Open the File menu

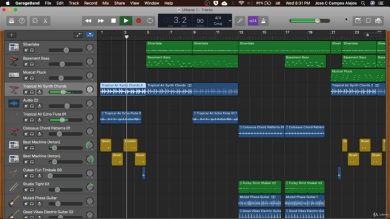48,3
